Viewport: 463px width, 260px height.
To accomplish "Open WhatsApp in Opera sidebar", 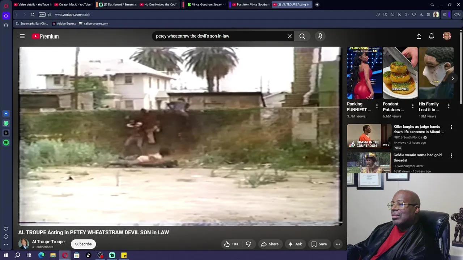I will click(x=6, y=123).
